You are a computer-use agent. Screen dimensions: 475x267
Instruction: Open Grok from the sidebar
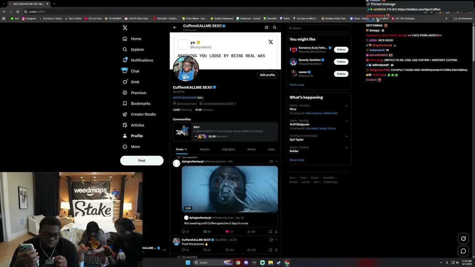click(131, 82)
